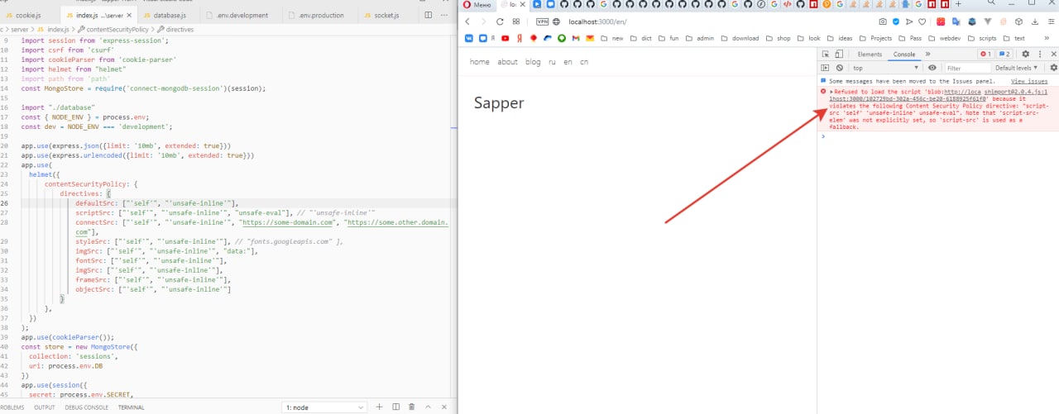Click the 'about' link on the page
Screen dimensions: 1059x414
click(507, 62)
